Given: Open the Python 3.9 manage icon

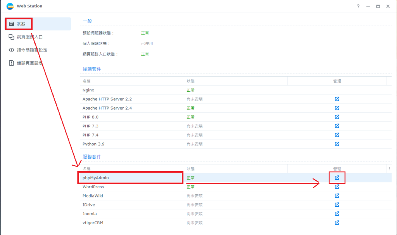Looking at the screenshot, I should 337,144.
